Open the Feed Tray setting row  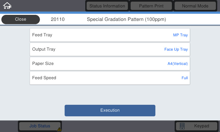tap(110, 35)
